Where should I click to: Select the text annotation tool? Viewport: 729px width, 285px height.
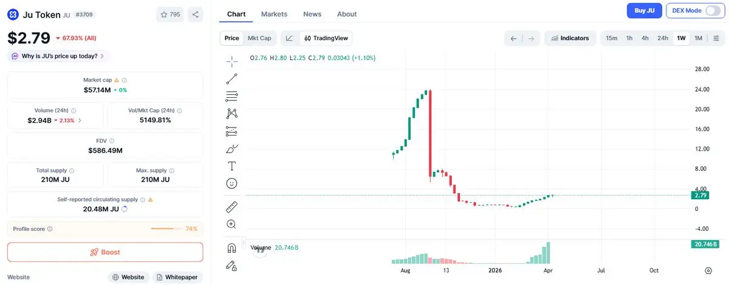231,166
